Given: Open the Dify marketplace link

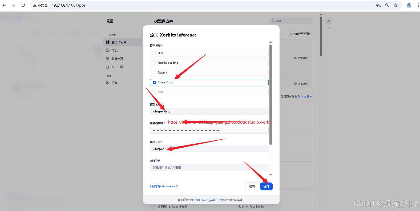Looking at the screenshot, I should click(x=305, y=97).
